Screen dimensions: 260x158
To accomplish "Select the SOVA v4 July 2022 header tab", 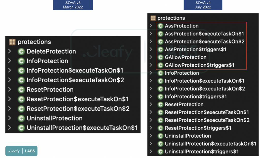I will tap(203, 5).
